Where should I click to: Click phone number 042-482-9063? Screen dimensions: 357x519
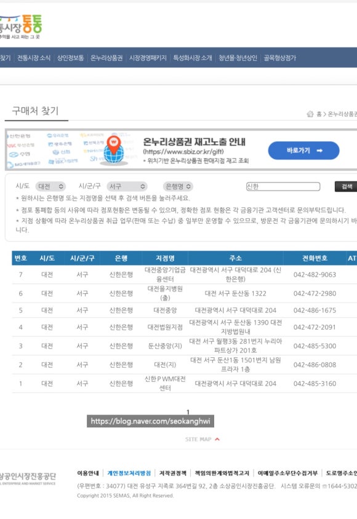point(315,274)
